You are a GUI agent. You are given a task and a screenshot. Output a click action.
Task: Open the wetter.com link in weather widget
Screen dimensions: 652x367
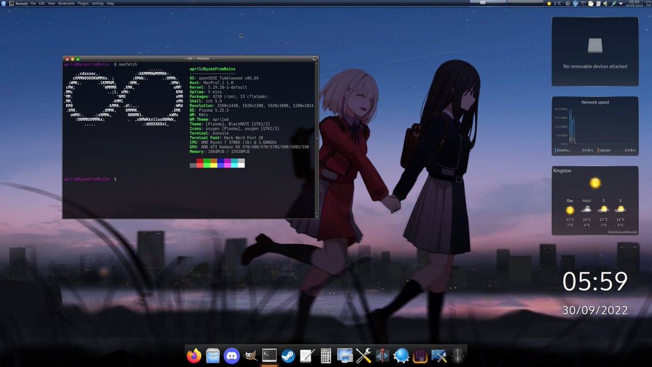pyautogui.click(x=622, y=231)
